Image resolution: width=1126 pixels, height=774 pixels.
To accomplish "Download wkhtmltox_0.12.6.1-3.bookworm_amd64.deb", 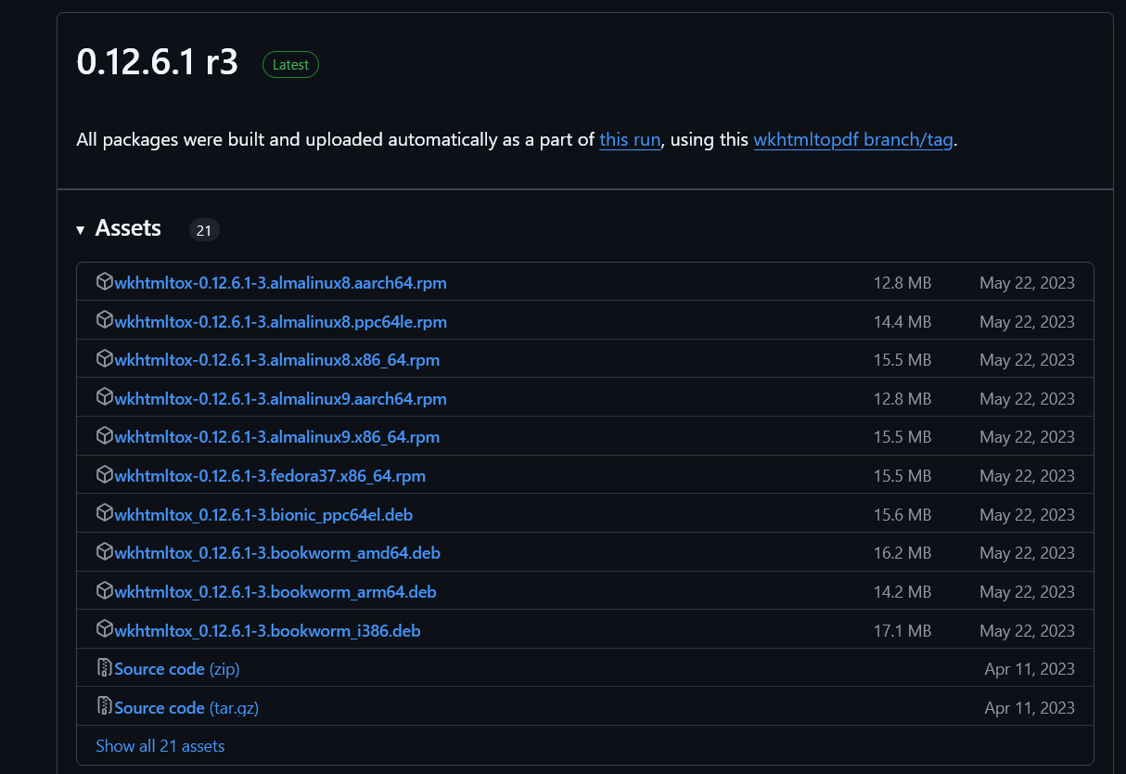I will click(x=277, y=553).
